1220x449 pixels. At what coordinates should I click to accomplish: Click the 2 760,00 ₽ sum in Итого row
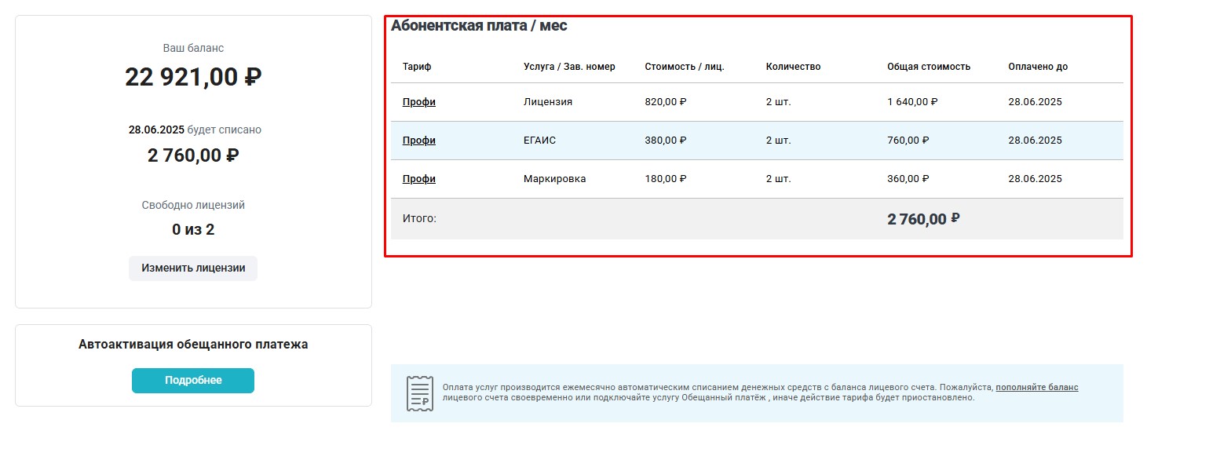[924, 219]
